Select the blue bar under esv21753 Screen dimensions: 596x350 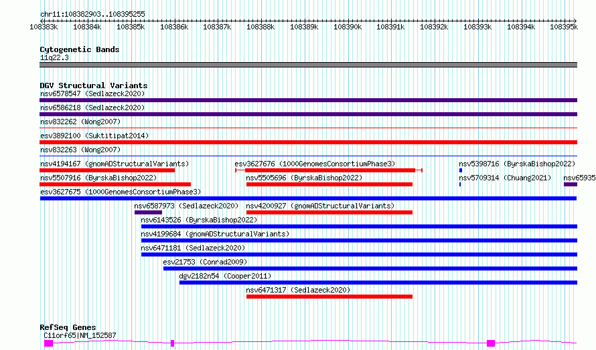(370, 269)
